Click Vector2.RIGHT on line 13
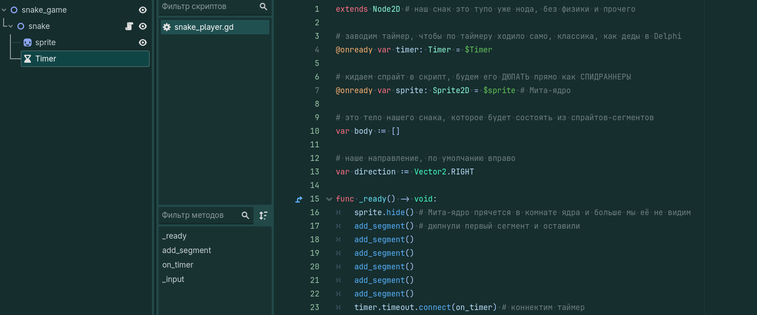757x315 pixels. (444, 172)
